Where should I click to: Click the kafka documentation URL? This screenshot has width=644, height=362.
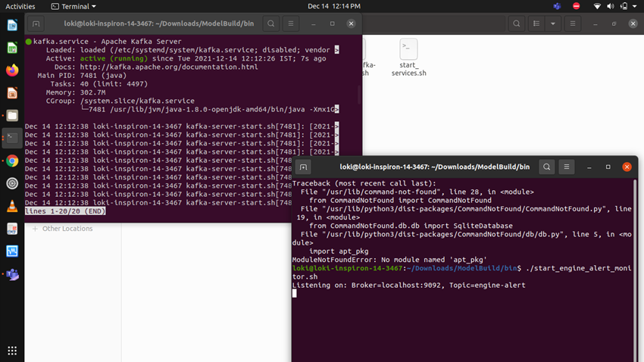pyautogui.click(x=169, y=67)
